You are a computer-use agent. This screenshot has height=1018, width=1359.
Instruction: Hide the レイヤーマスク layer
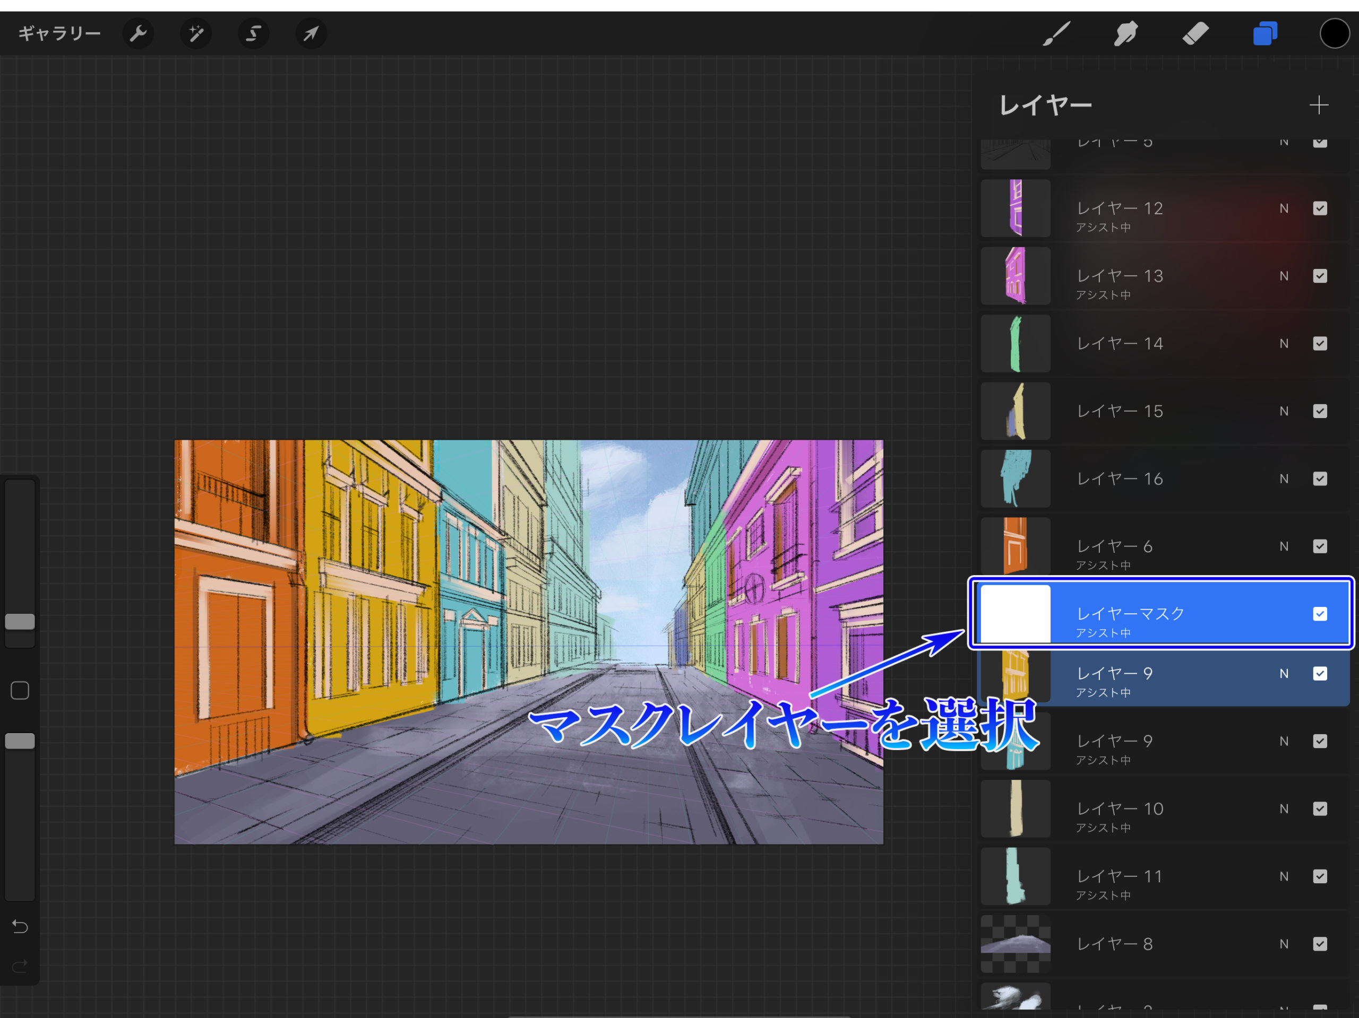[x=1319, y=613]
